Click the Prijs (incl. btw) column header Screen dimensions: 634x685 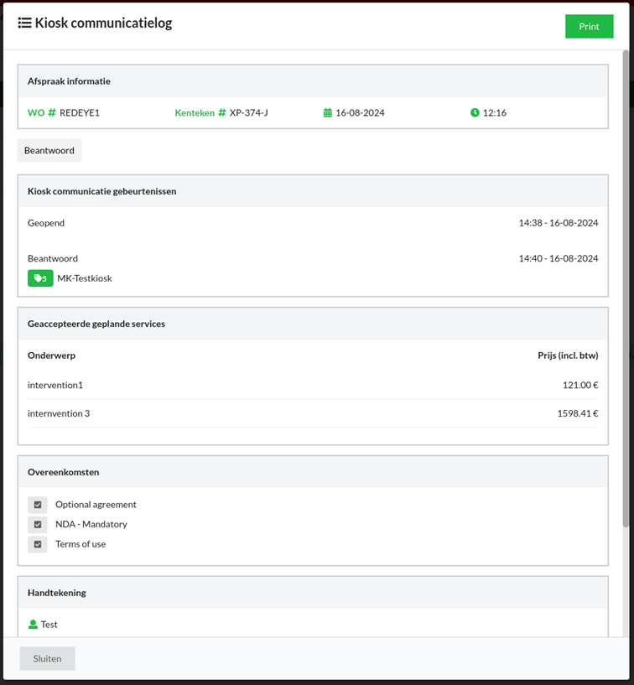pyautogui.click(x=567, y=355)
